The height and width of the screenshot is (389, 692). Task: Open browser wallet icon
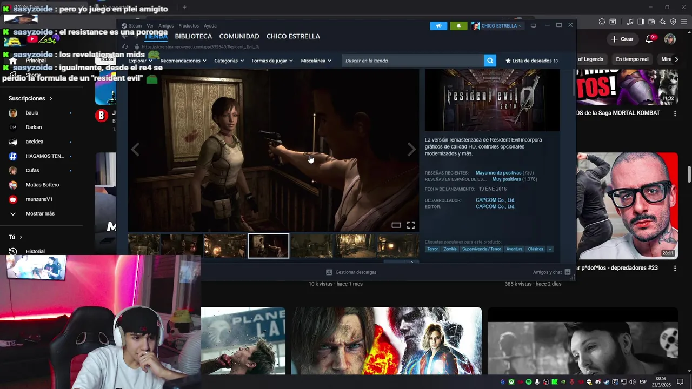651,22
